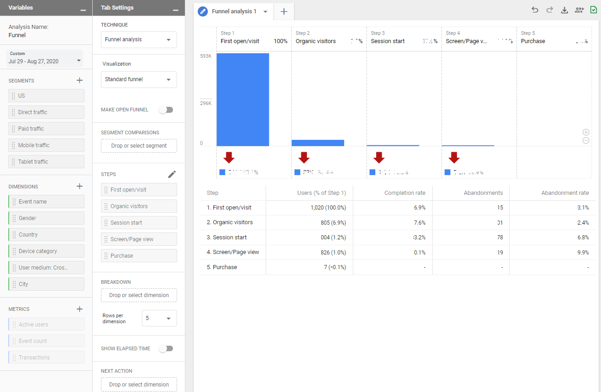The height and width of the screenshot is (392, 601).
Task: Click the blue bar for Step 1
Action: coord(243,99)
